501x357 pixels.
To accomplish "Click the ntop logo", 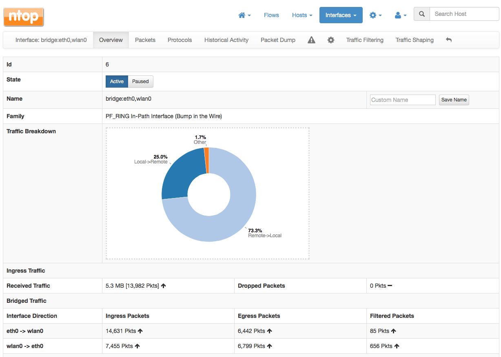I will point(24,17).
